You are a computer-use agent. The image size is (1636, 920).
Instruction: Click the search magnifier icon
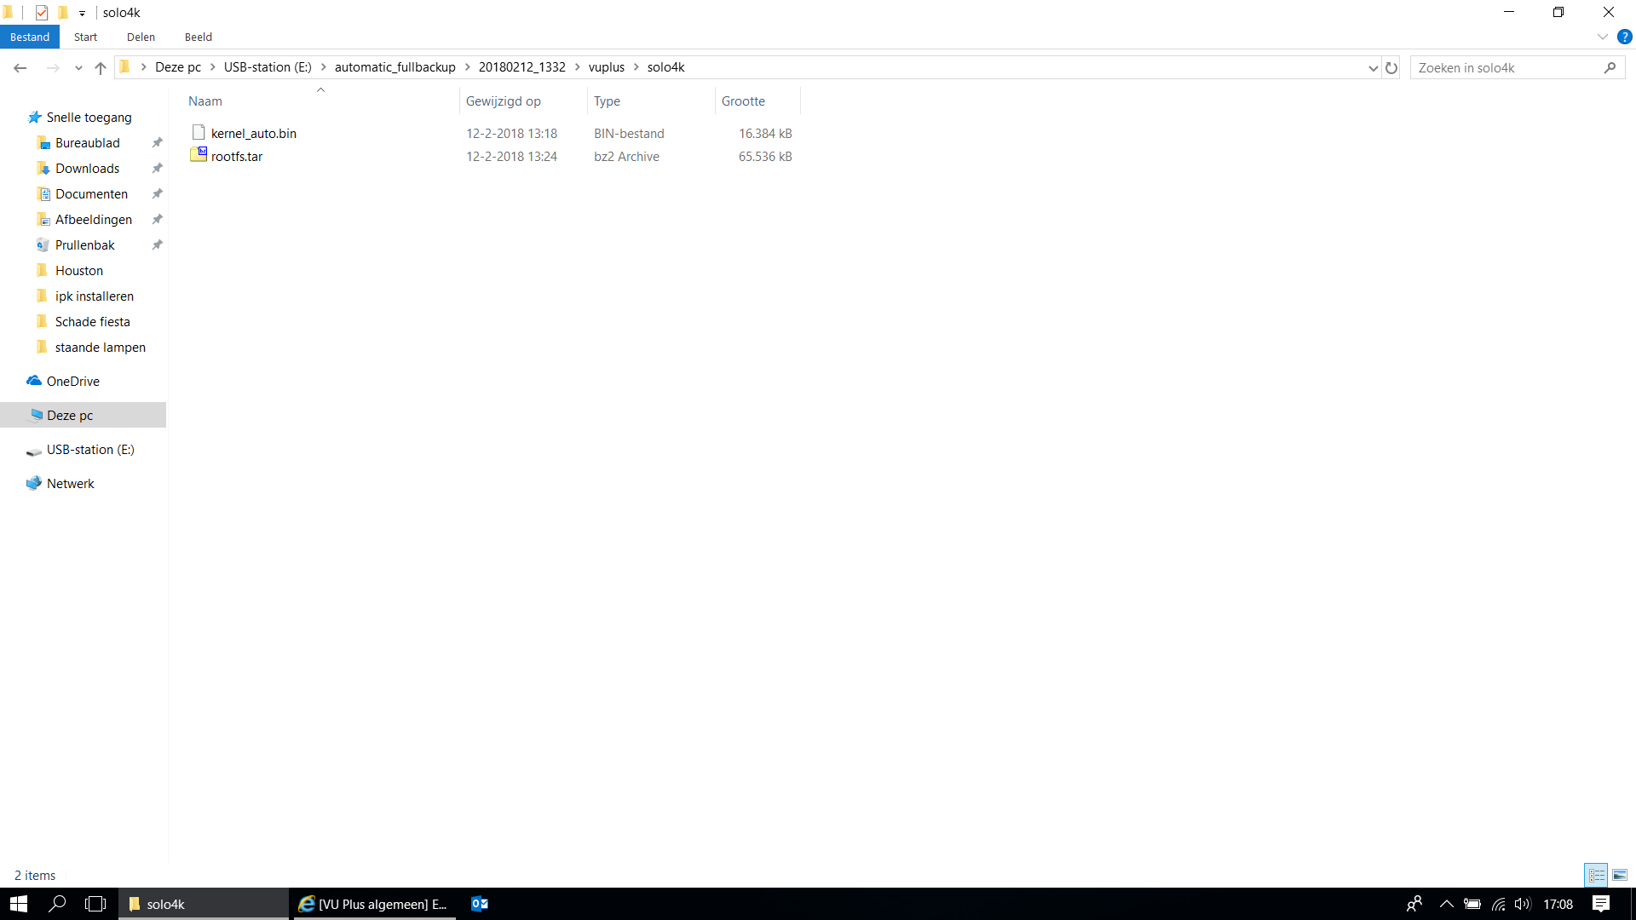coord(1610,67)
